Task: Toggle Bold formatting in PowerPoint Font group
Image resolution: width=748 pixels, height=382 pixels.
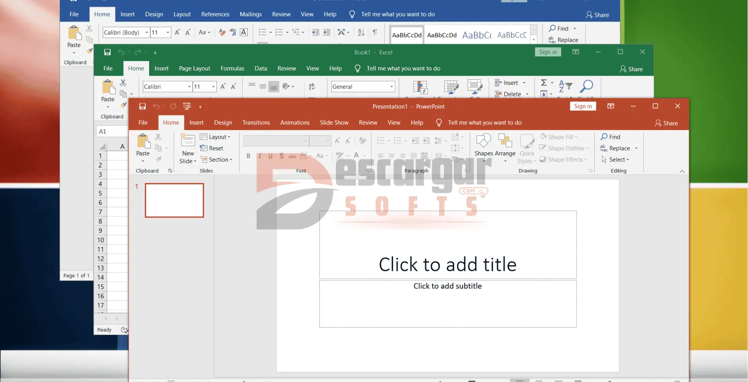Action: tap(248, 156)
